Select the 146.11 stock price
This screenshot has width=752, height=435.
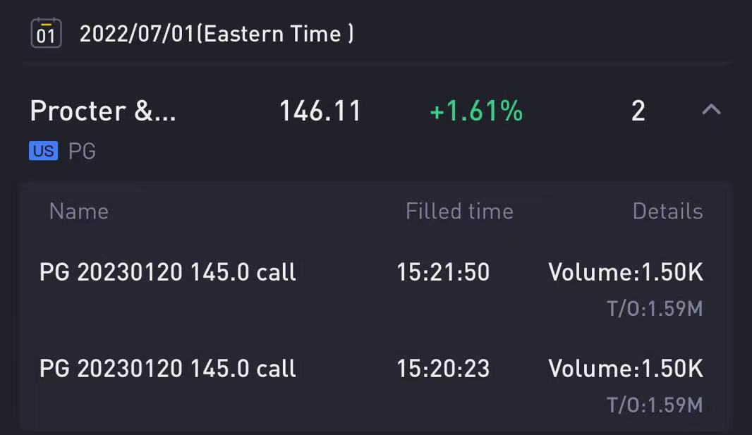[320, 111]
